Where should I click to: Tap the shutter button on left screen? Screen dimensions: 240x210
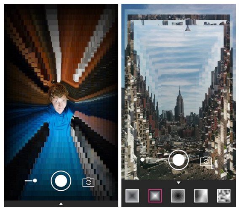point(61,181)
